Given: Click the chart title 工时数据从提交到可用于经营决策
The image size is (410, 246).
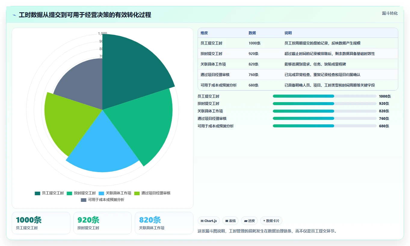Looking at the screenshot, I should pyautogui.click(x=85, y=15).
